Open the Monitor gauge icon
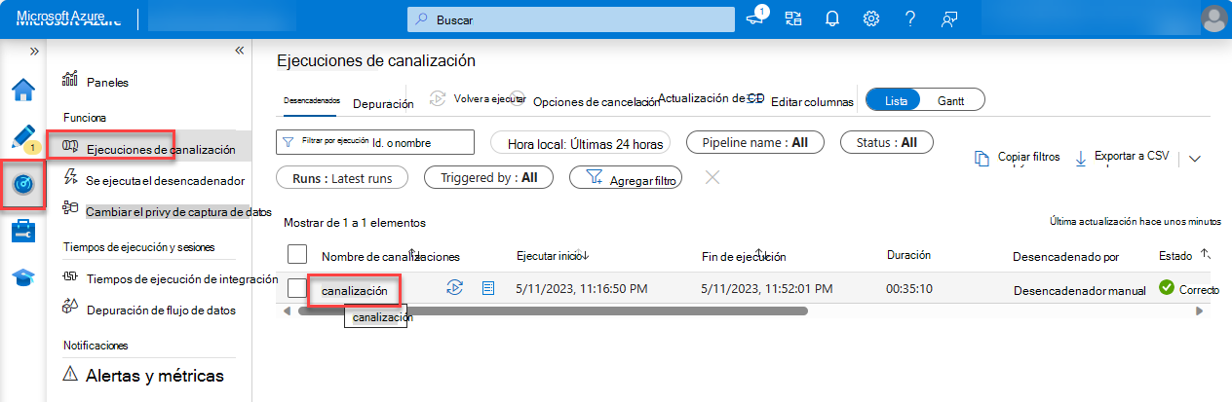The height and width of the screenshot is (402, 1232). coord(23,185)
